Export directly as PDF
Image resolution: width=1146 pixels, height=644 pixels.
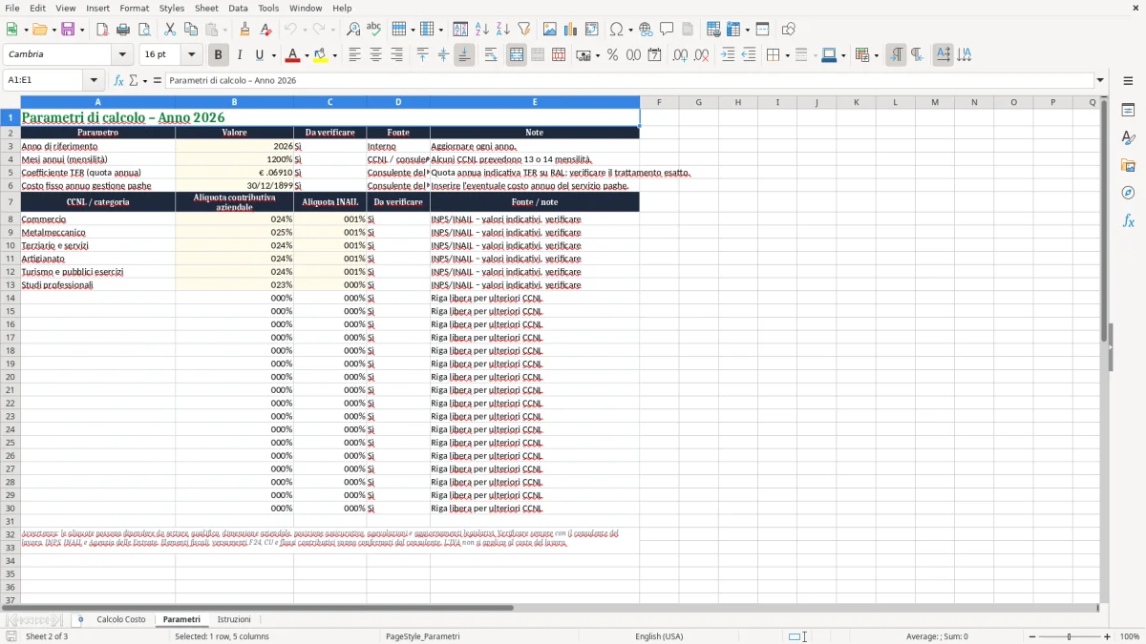[102, 30]
